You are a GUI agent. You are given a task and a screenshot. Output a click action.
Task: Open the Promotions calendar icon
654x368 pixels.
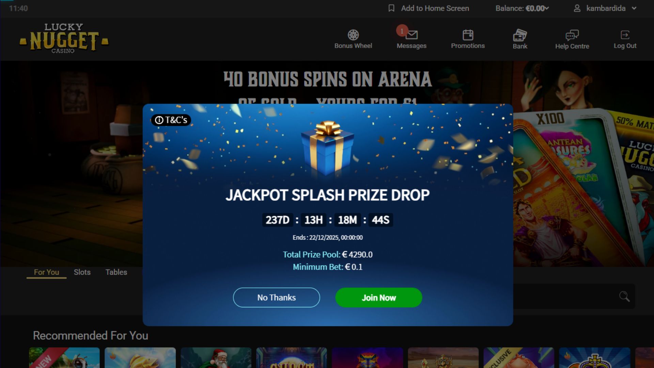coord(468,35)
